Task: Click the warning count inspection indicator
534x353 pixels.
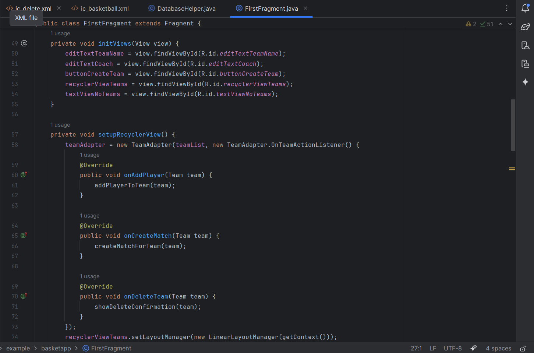Action: pyautogui.click(x=471, y=24)
